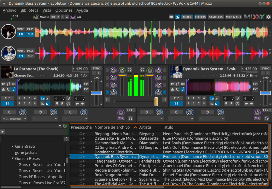Toggle PASS on the bottom deck

[30, 51]
